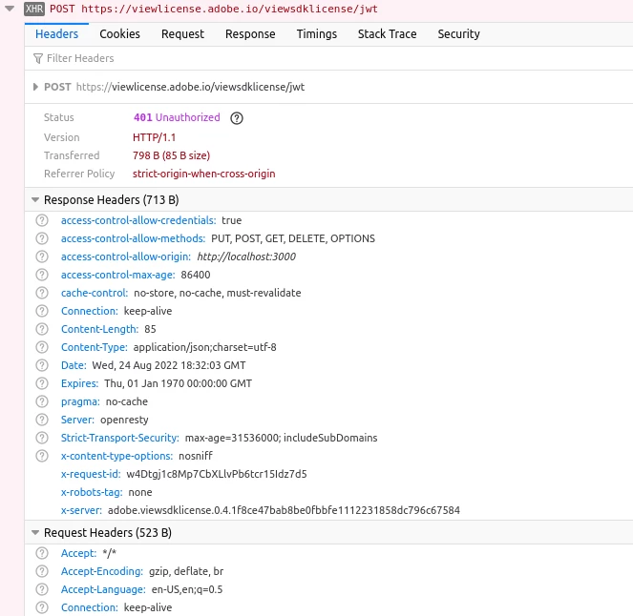
Task: Open the Security tab
Action: tap(459, 34)
